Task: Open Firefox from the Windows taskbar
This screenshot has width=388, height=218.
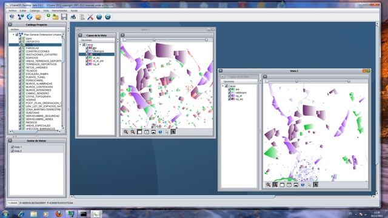Action: tap(59, 214)
